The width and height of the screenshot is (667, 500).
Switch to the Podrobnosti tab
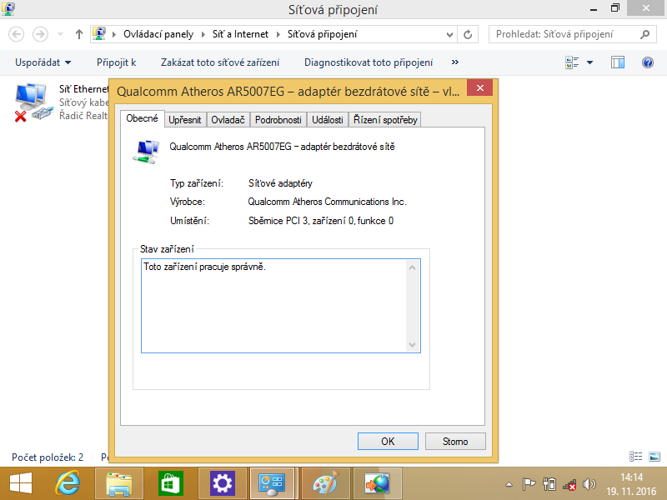pyautogui.click(x=278, y=120)
